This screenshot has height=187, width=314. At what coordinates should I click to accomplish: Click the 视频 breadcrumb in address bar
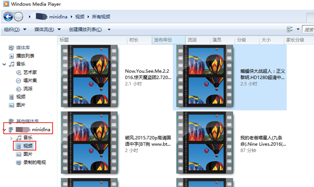pos(80,17)
